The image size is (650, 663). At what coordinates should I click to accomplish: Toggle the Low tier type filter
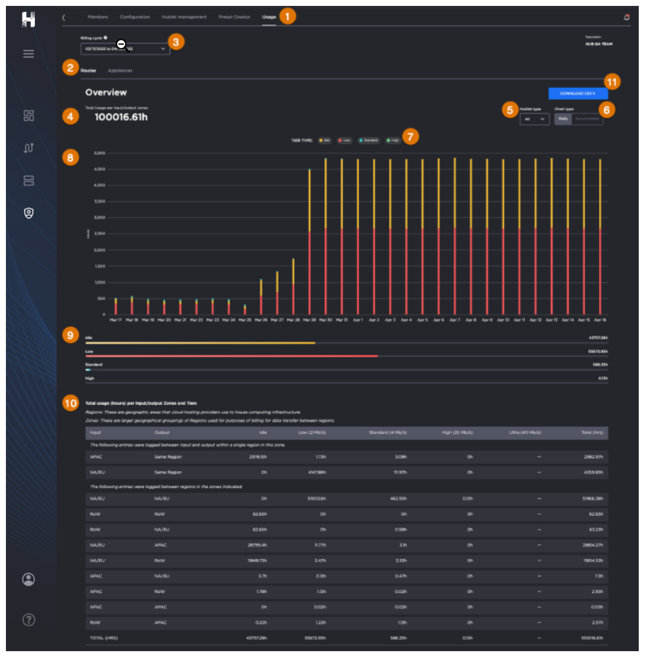pyautogui.click(x=345, y=140)
